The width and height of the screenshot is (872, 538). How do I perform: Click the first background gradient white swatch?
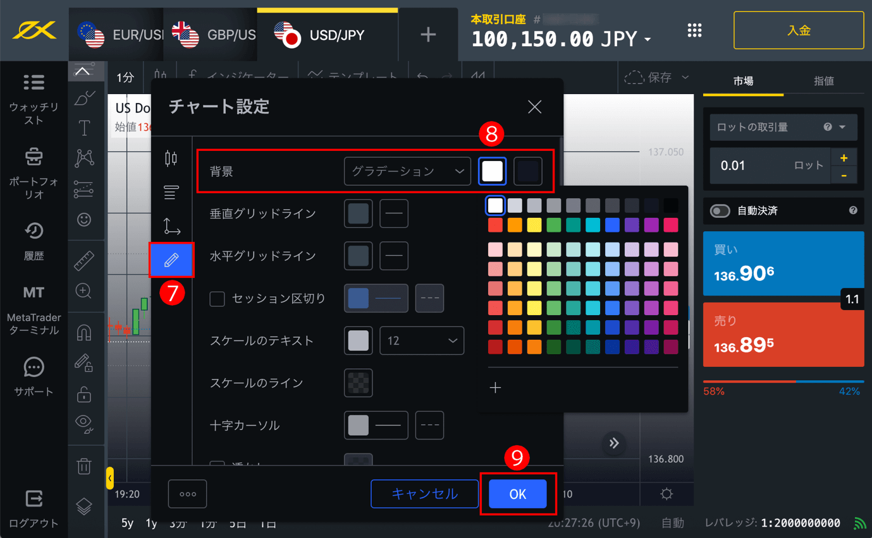click(492, 171)
